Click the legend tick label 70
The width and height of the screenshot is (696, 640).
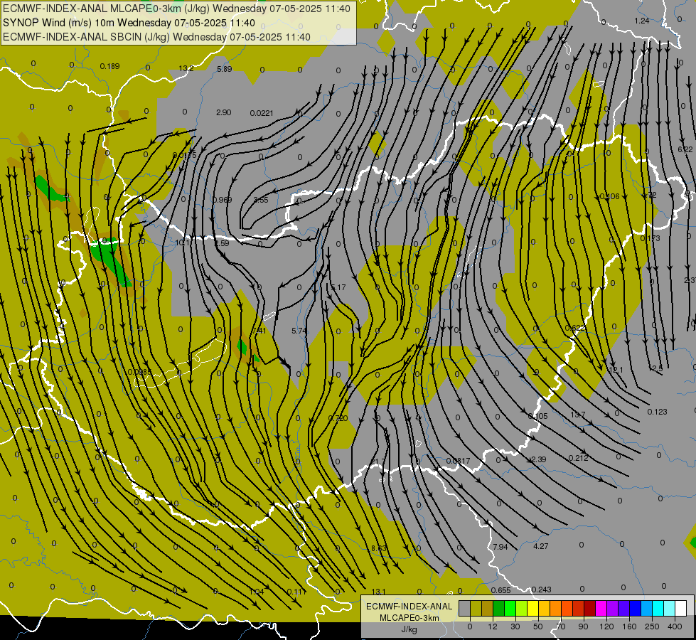561,626
